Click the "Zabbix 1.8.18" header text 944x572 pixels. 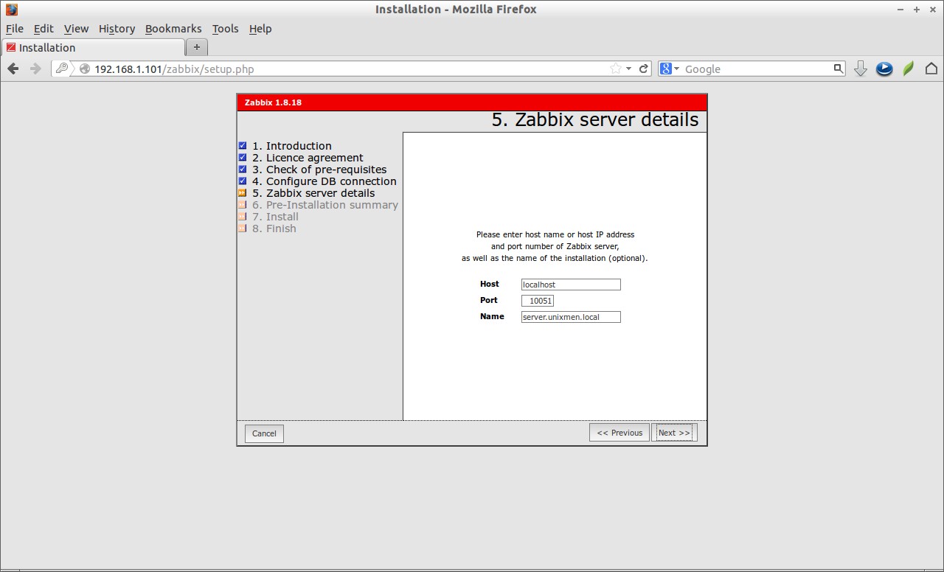pyautogui.click(x=273, y=102)
